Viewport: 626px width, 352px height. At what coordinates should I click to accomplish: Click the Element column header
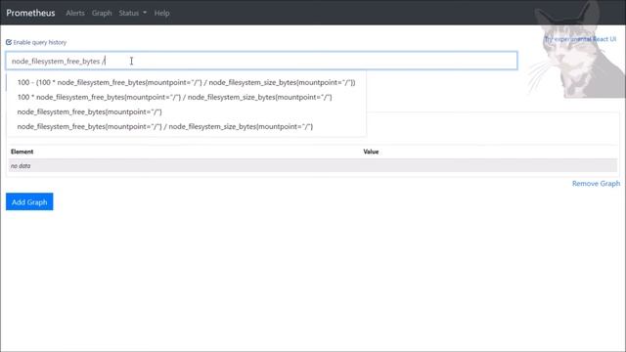22,152
